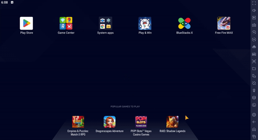
Task: Show recent apps icon
Action: click(x=254, y=136)
